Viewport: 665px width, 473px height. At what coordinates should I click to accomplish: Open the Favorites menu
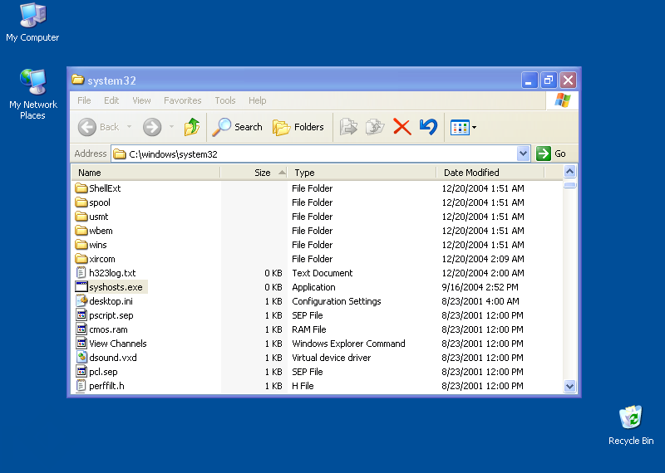pyautogui.click(x=182, y=100)
